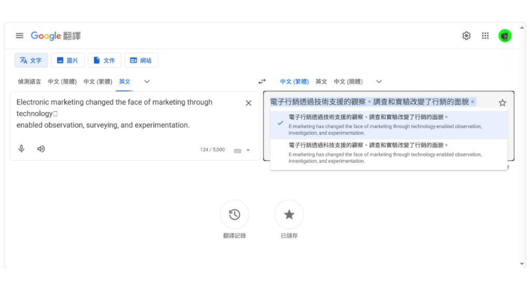The height and width of the screenshot is (298, 530).
Task: Select the 文件 document translation tab
Action: click(105, 61)
